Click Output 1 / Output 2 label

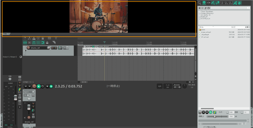(x=10, y=57)
